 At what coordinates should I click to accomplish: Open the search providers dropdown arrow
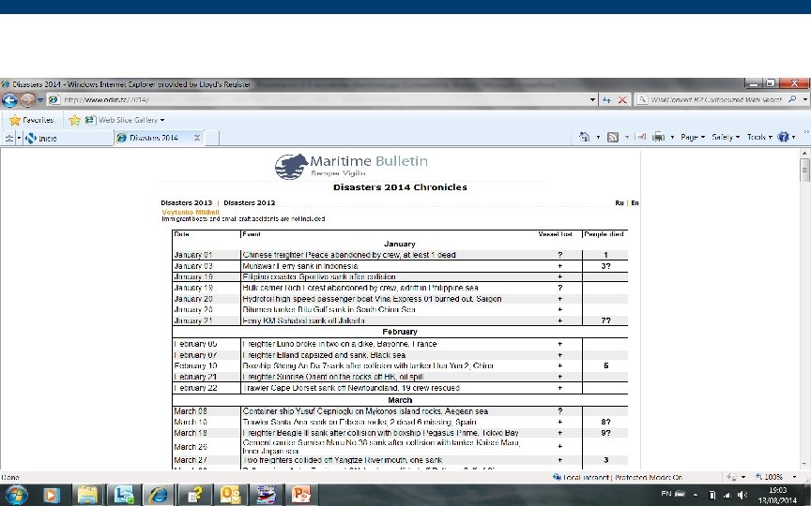[805, 99]
